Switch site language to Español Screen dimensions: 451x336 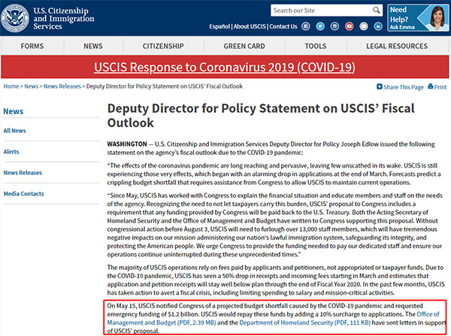tap(219, 26)
